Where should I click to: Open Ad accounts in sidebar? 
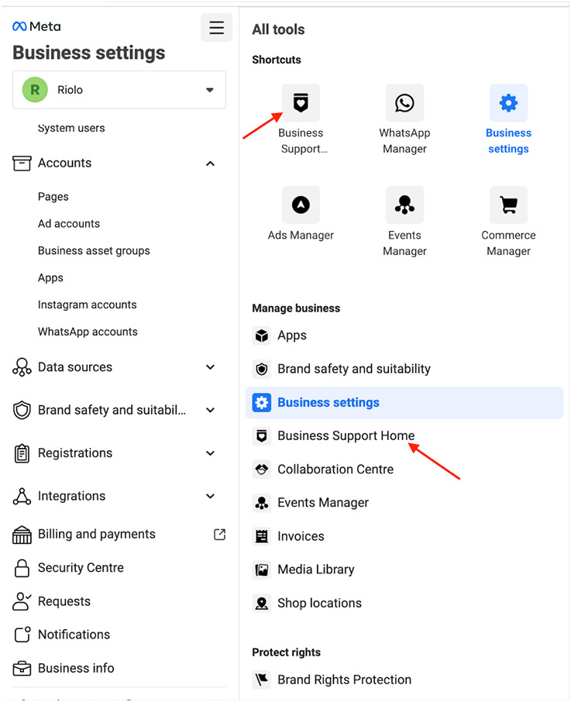pos(69,223)
